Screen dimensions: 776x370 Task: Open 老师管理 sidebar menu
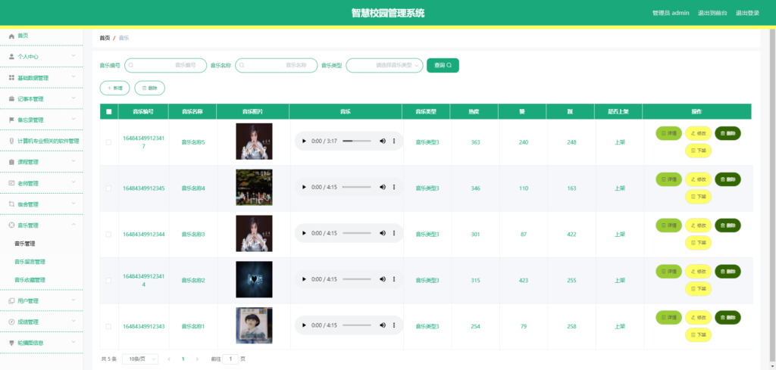(42, 183)
